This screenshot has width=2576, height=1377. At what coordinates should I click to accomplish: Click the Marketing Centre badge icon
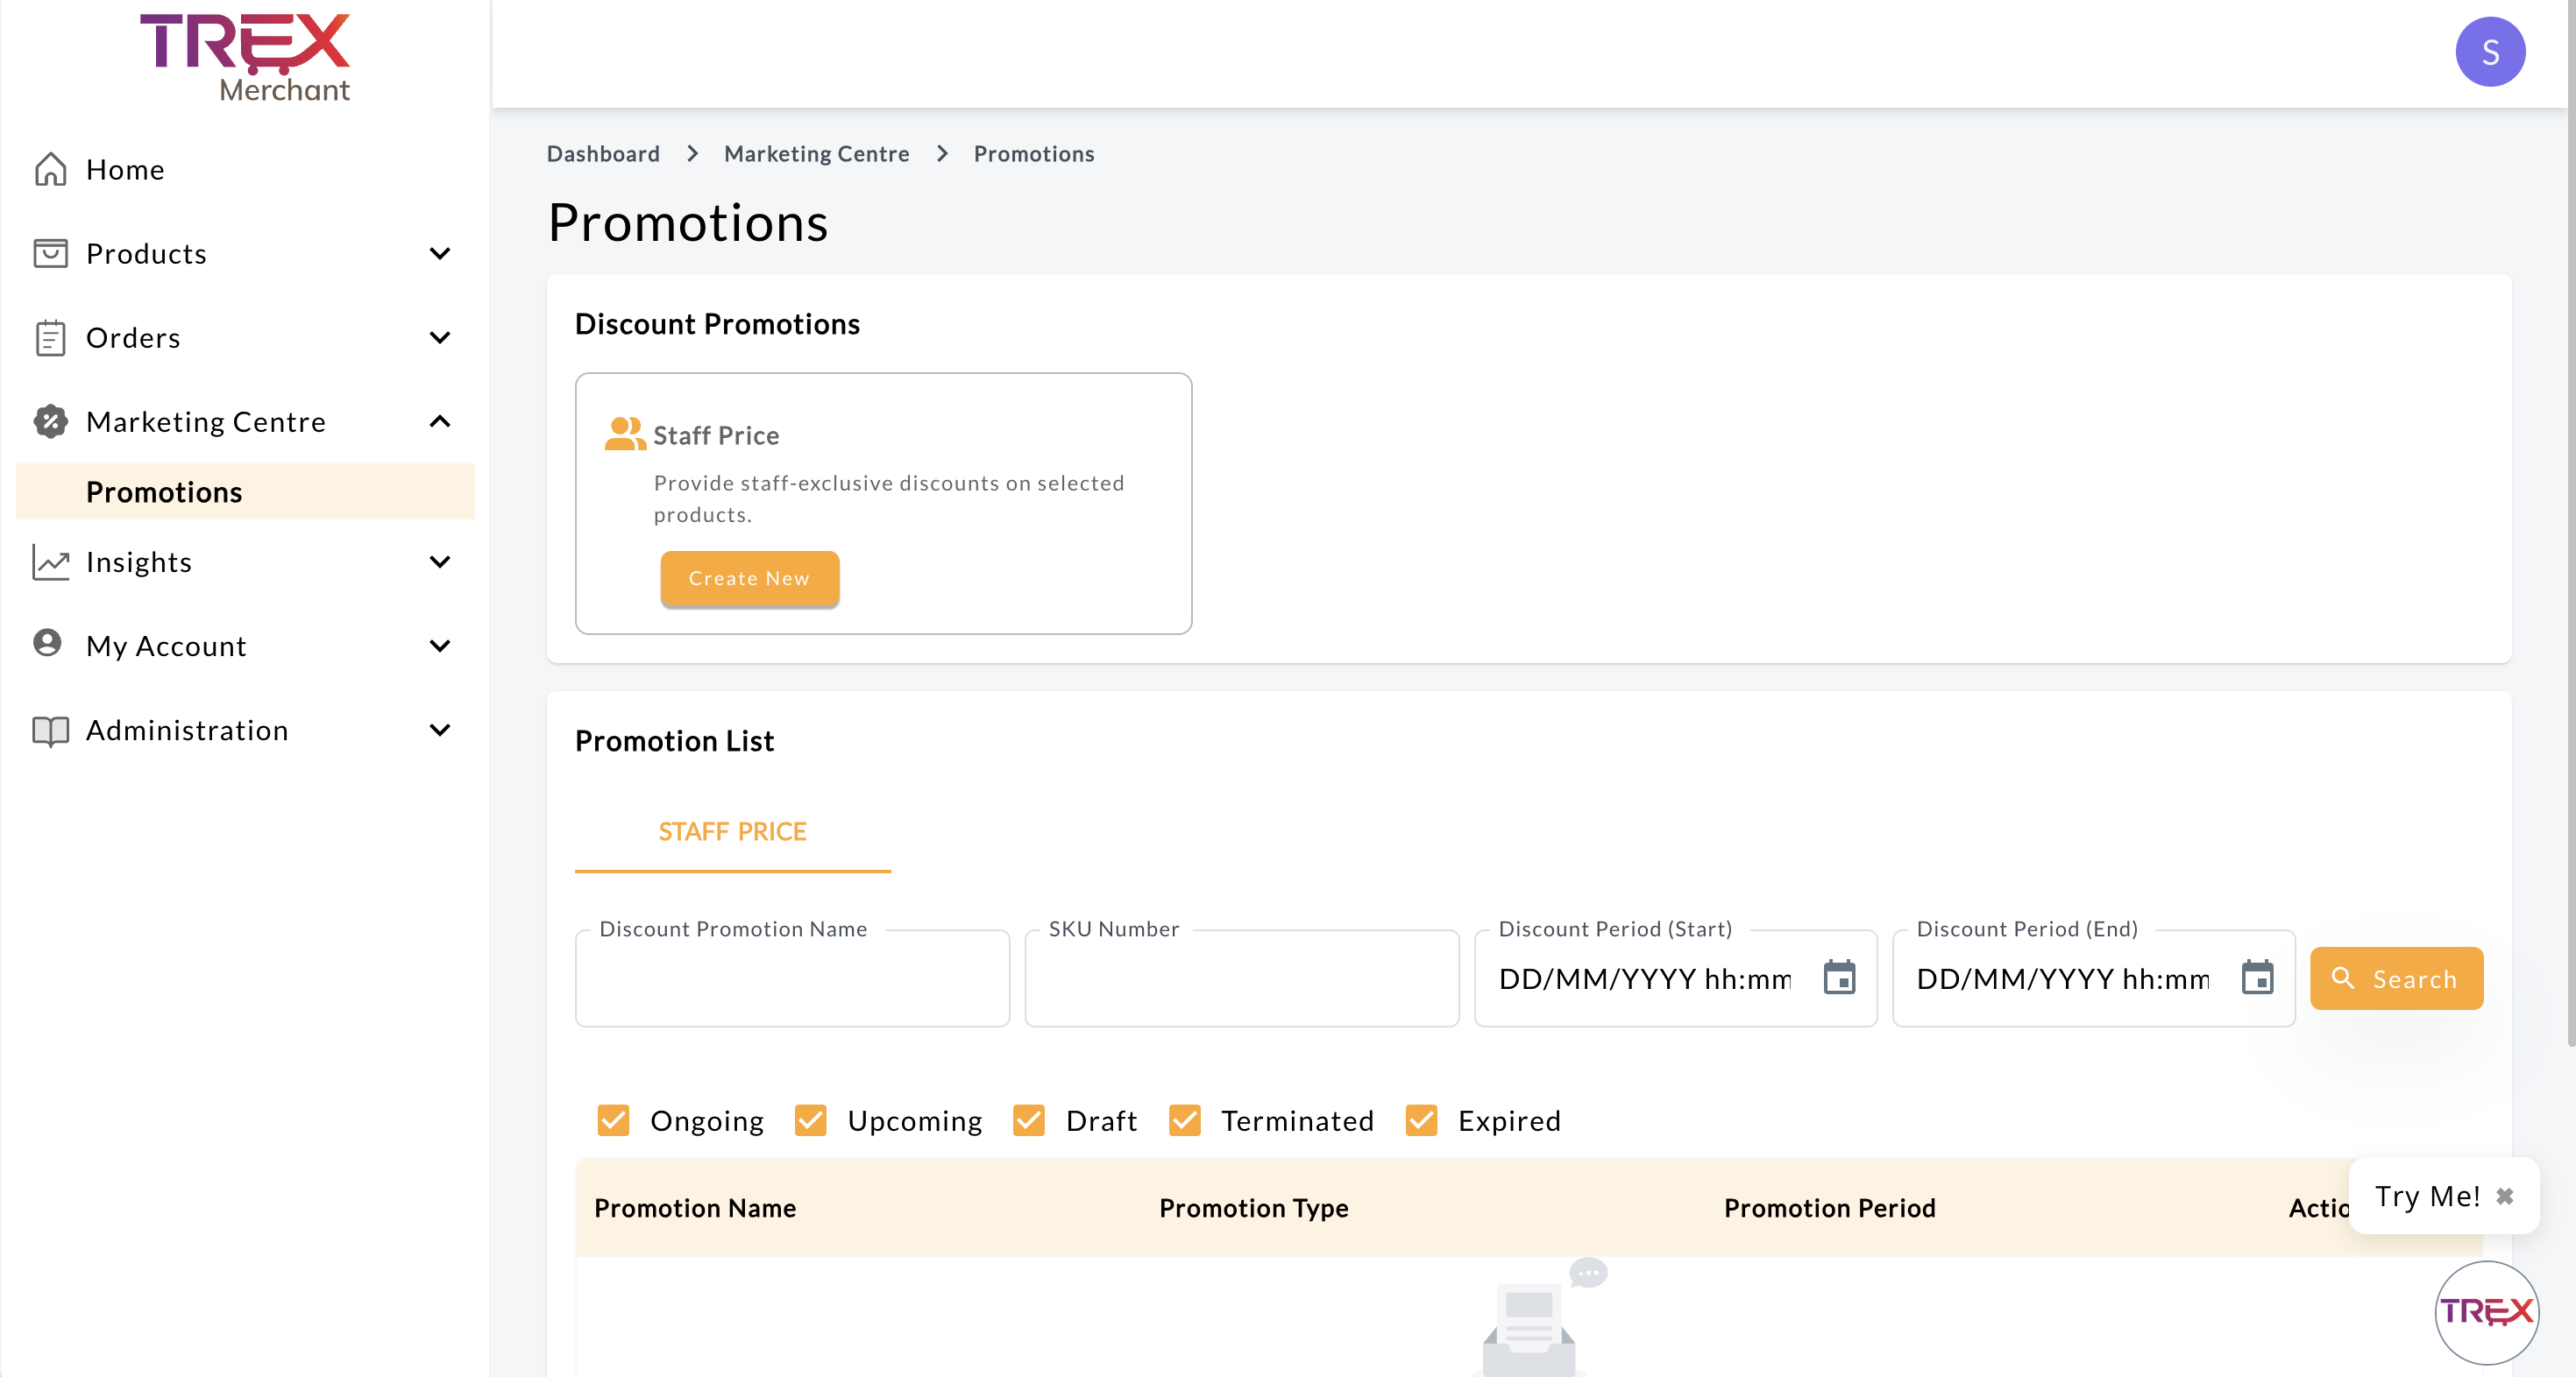49,421
